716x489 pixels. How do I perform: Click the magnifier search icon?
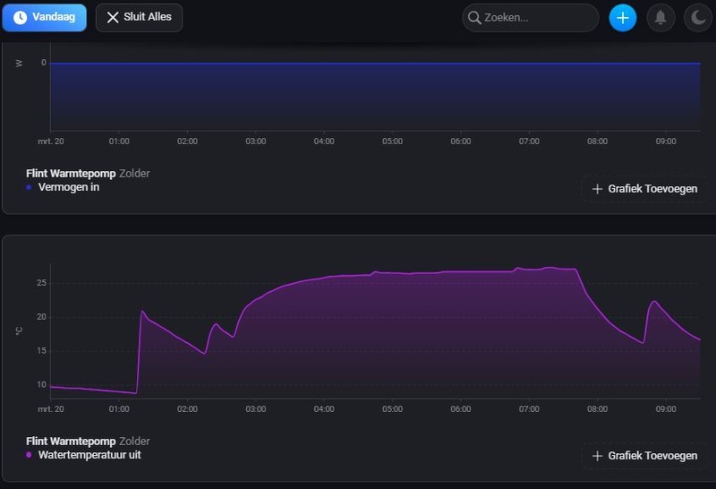click(x=475, y=18)
